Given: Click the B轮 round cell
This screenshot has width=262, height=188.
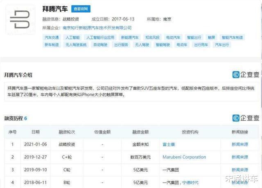Looking at the screenshot, I should click(x=67, y=183).
